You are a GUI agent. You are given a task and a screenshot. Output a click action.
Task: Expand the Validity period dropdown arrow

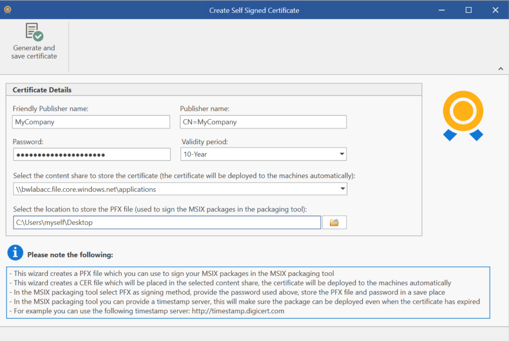(341, 154)
